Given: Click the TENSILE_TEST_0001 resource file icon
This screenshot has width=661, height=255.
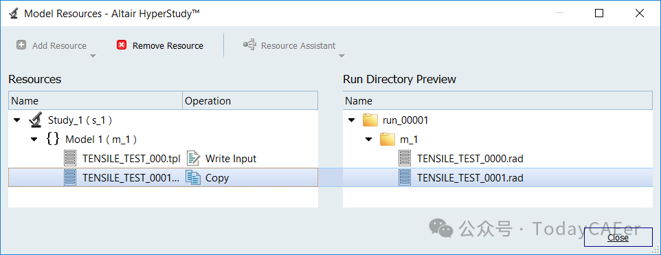Looking at the screenshot, I should 70,178.
